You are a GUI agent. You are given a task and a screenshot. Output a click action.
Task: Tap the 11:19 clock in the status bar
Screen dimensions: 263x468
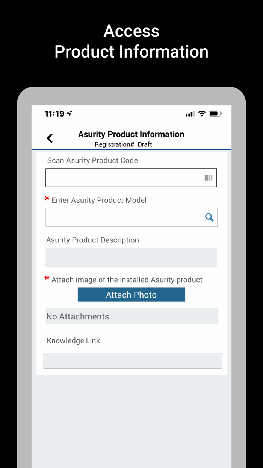tap(54, 113)
